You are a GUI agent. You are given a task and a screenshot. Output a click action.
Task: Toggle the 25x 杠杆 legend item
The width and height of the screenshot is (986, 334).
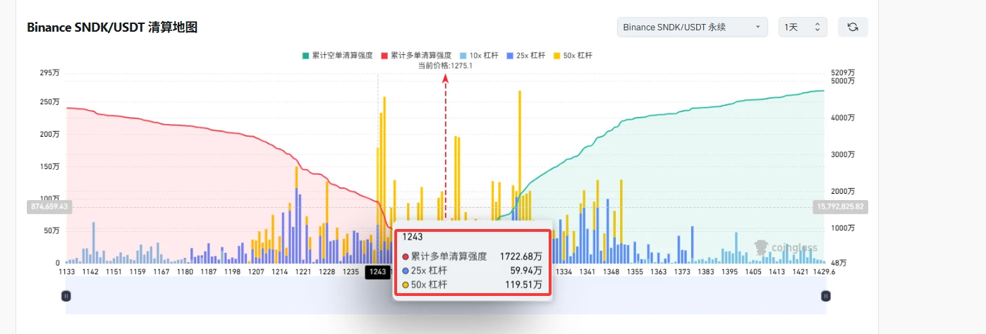pos(525,55)
